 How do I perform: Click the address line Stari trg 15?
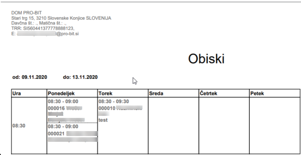(x=61, y=18)
